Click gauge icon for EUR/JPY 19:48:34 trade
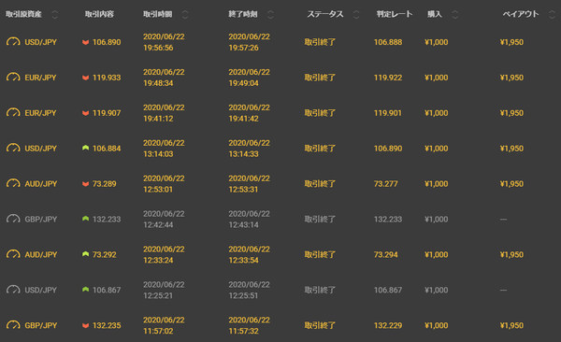The width and height of the screenshot is (561, 342). (13, 78)
